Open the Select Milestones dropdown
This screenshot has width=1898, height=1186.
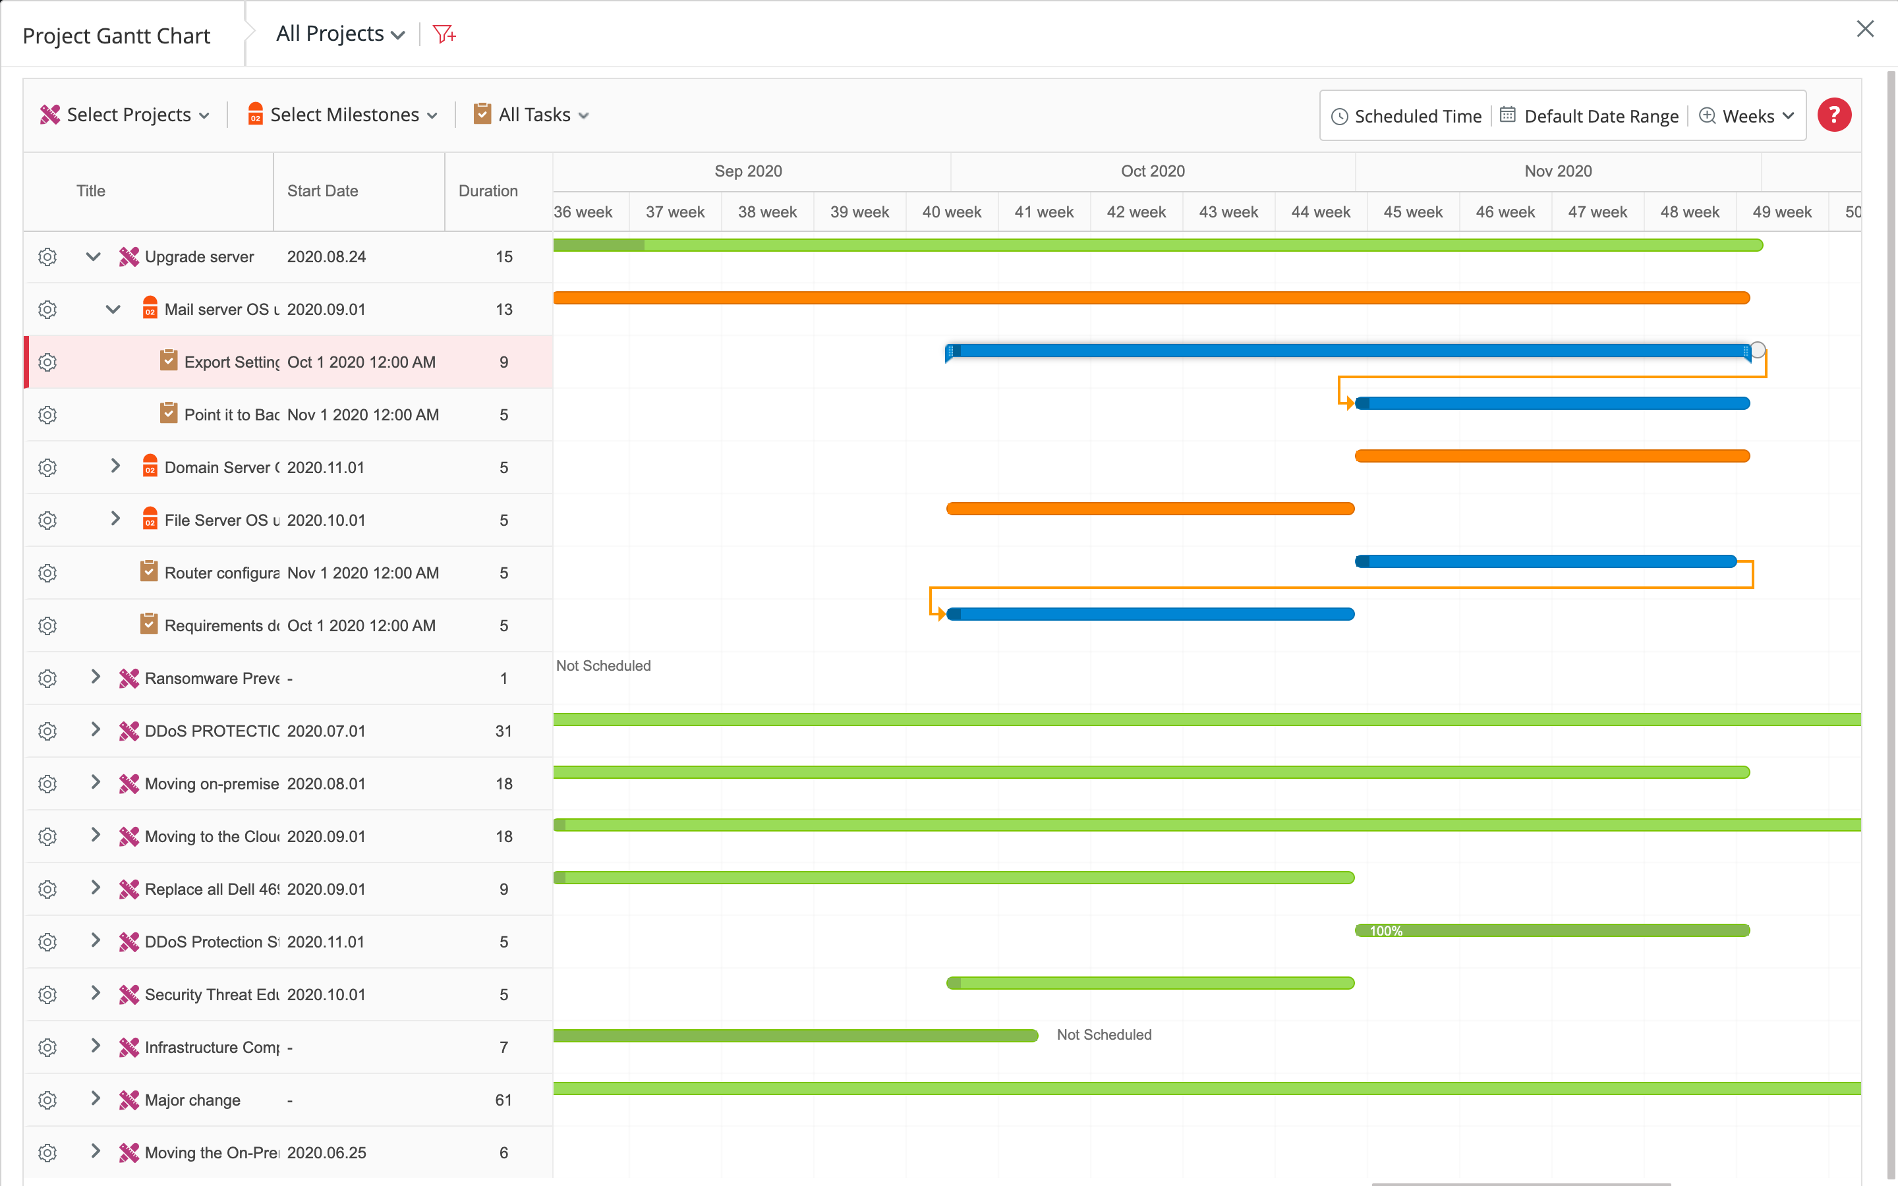[x=343, y=115]
